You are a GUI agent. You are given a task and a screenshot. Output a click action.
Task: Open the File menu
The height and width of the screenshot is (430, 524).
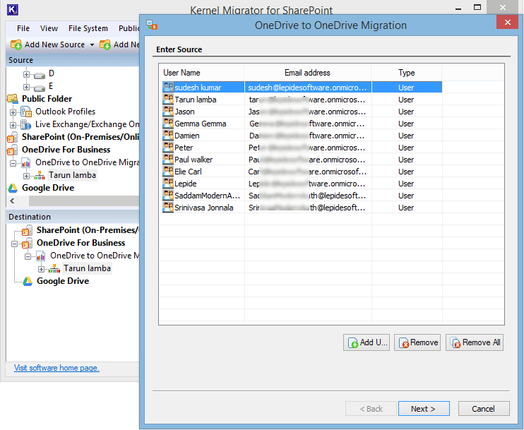pyautogui.click(x=23, y=28)
